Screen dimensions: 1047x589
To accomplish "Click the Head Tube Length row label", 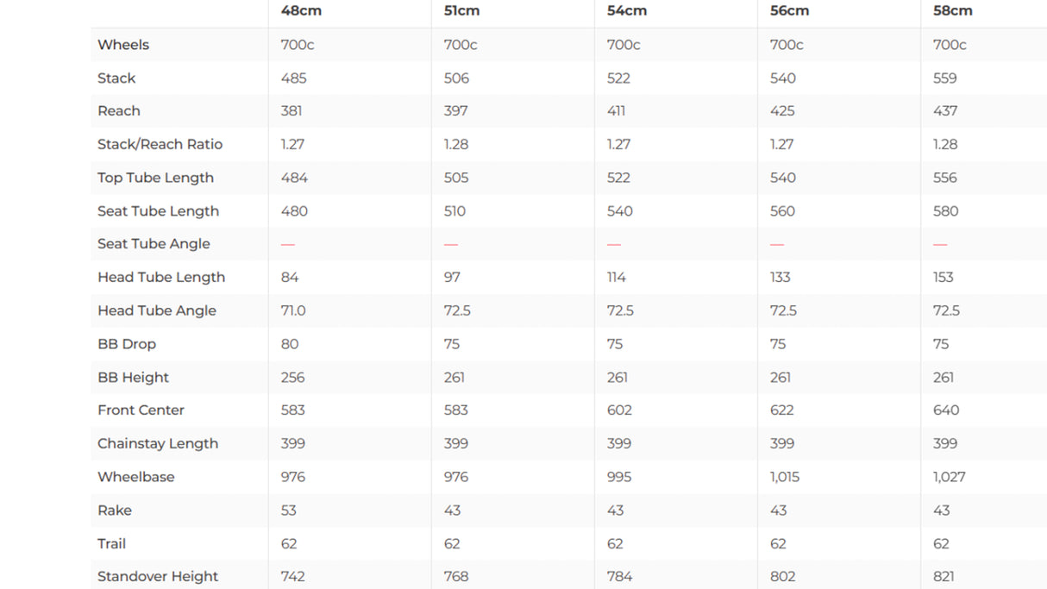I will (x=161, y=277).
